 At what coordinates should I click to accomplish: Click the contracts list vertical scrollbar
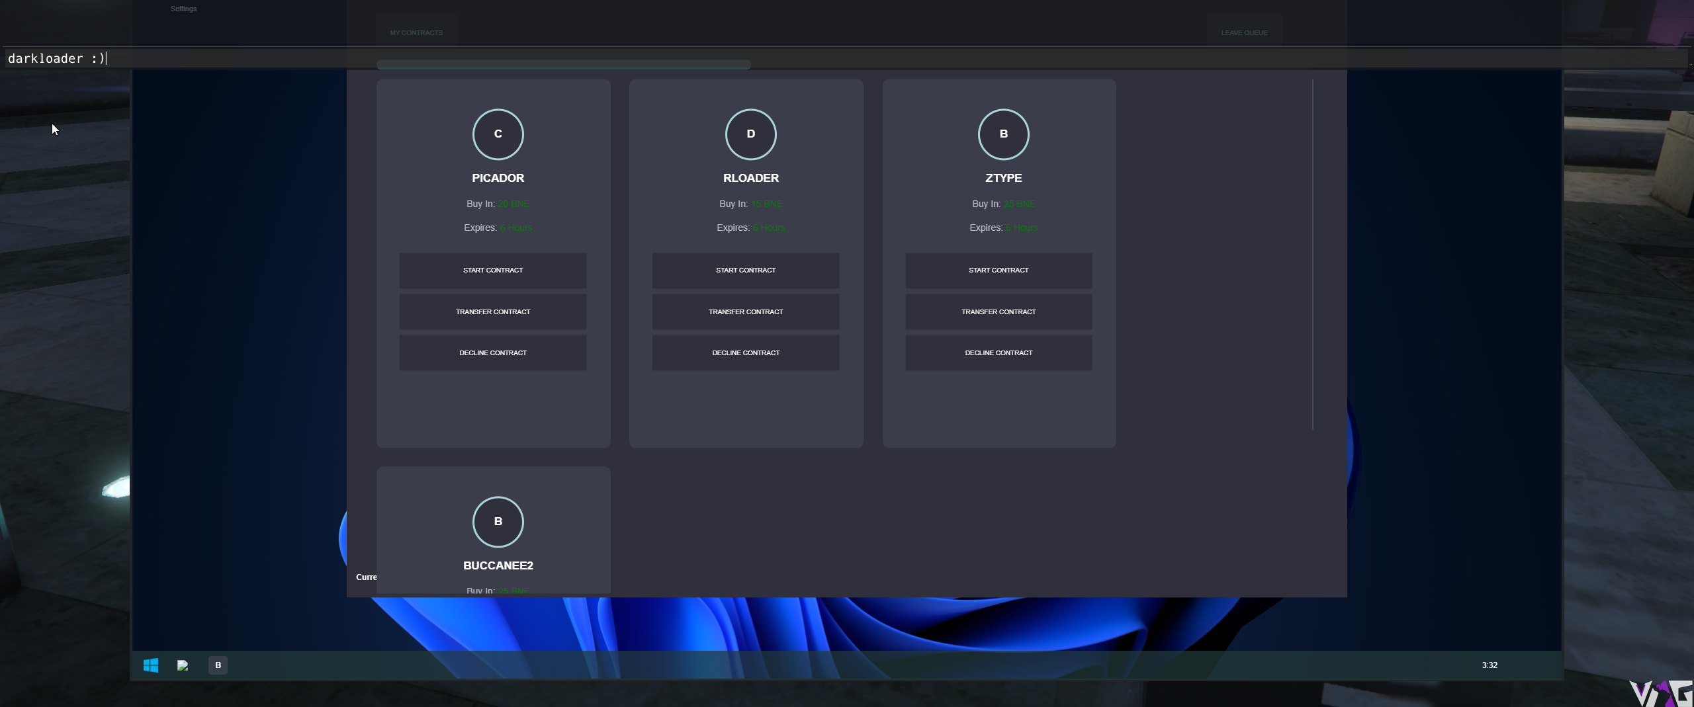point(1313,255)
